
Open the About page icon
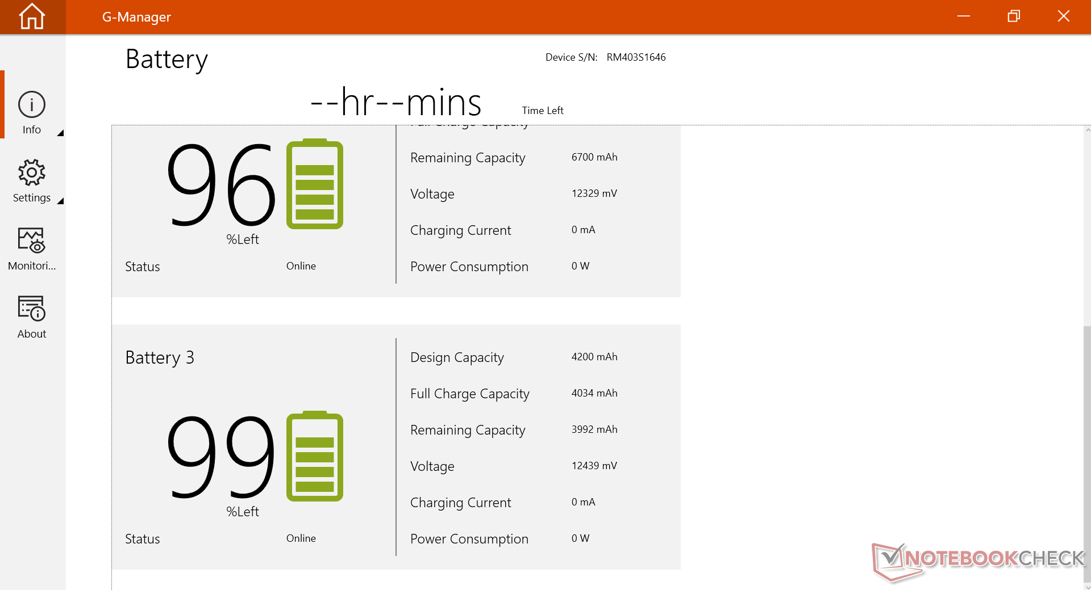point(32,309)
